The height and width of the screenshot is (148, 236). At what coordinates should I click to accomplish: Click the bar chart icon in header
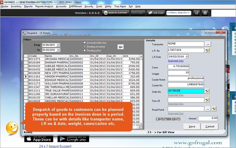(x=197, y=13)
